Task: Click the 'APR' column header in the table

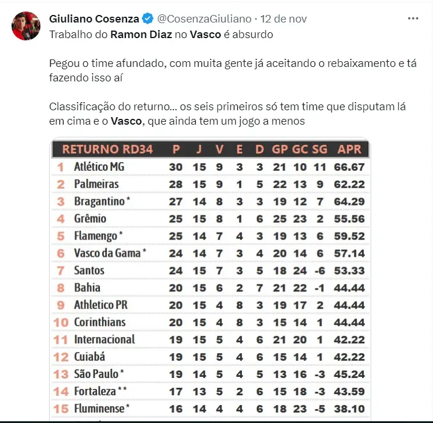Action: tap(349, 149)
